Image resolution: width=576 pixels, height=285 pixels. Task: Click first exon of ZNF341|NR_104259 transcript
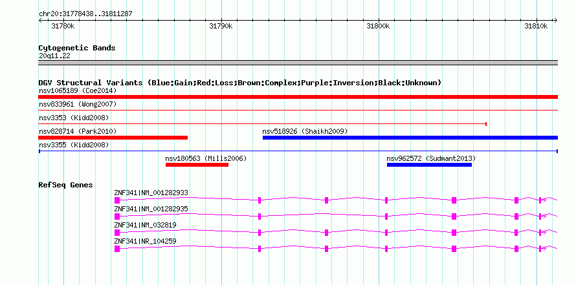[x=117, y=249]
